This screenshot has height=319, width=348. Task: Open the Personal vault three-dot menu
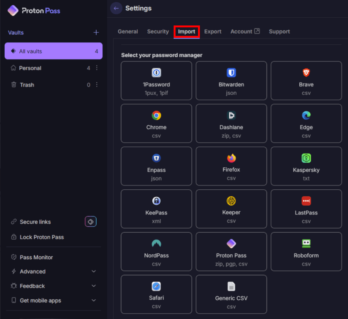point(97,68)
